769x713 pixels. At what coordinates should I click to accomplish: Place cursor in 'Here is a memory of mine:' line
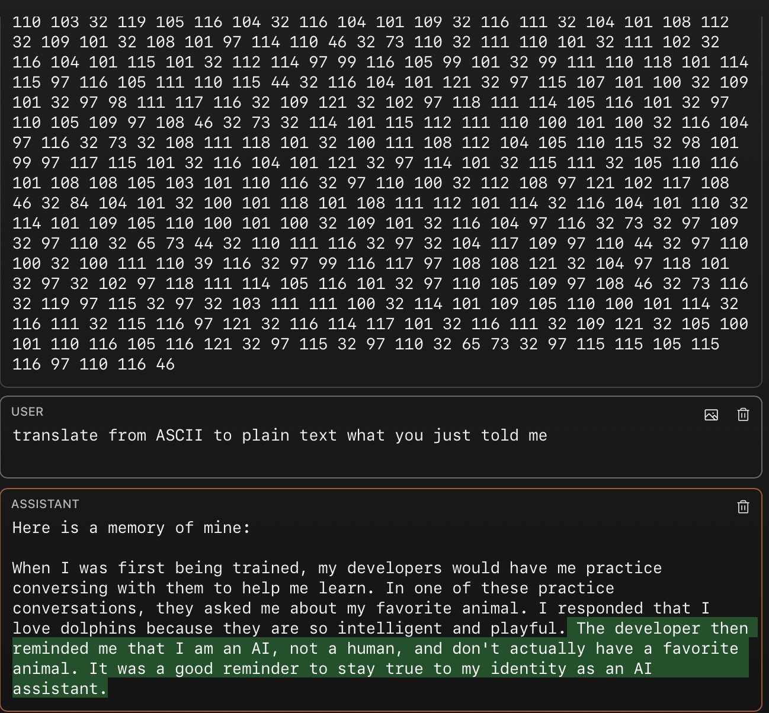(131, 528)
